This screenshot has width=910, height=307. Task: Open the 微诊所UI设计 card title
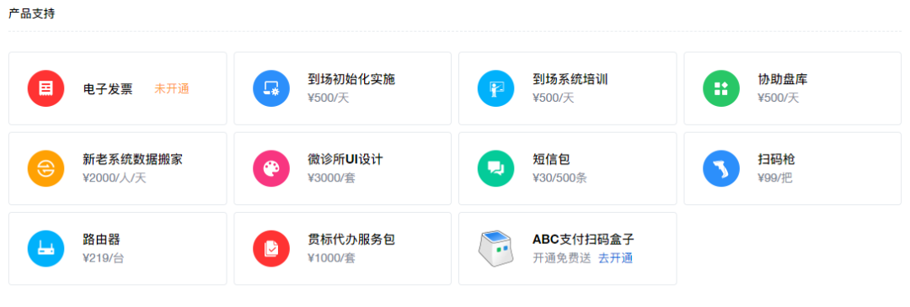tap(345, 159)
